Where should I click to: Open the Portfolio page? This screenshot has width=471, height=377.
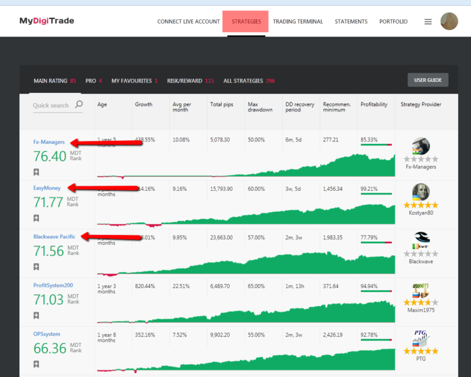pyautogui.click(x=393, y=22)
